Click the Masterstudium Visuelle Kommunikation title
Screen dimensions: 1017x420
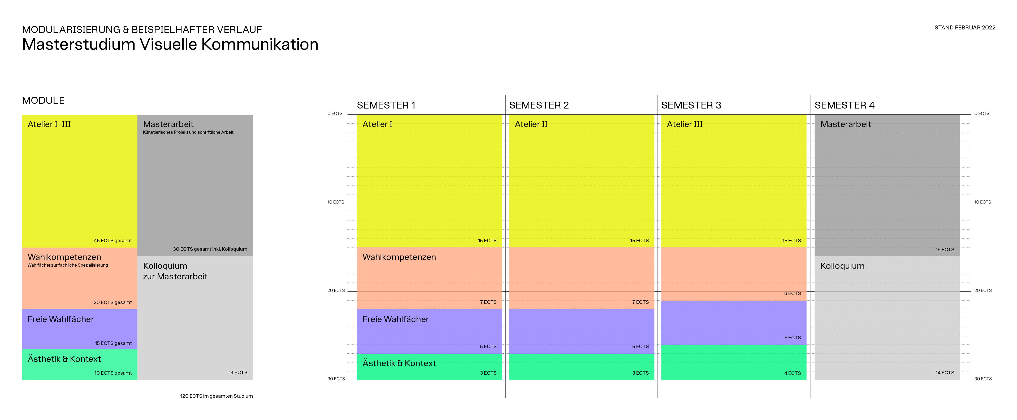coord(170,45)
